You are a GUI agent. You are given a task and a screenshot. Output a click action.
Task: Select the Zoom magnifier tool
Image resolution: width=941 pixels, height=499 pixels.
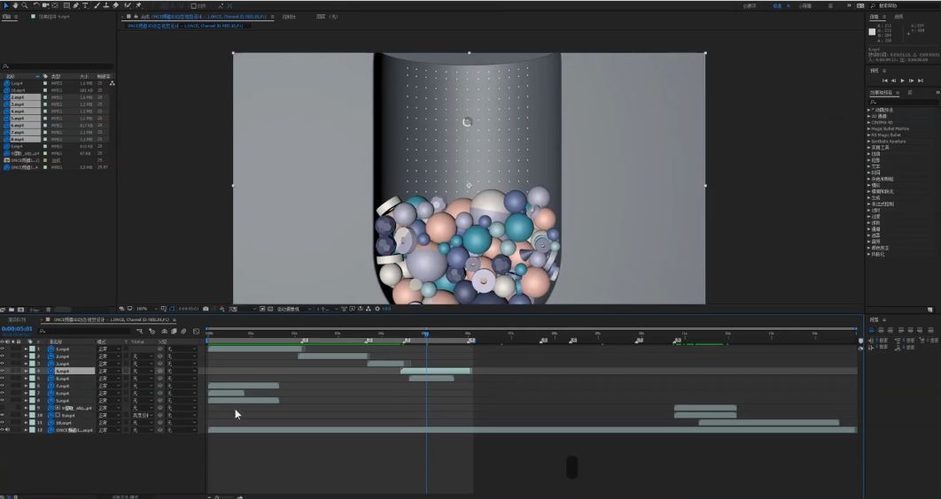tap(25, 5)
